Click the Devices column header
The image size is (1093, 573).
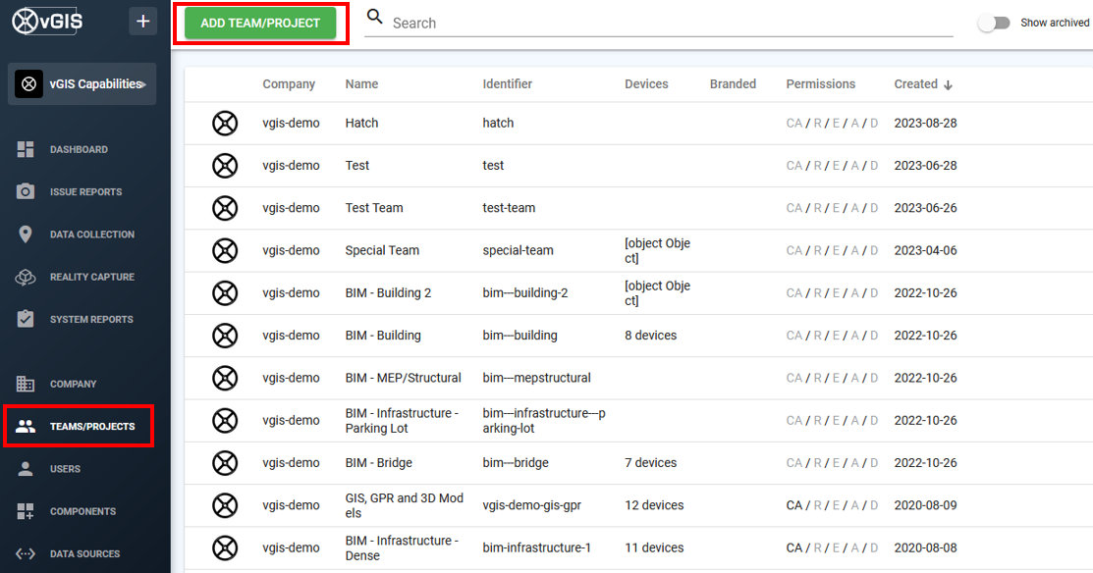(646, 83)
